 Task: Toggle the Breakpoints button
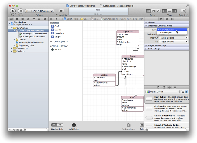pos(61,11)
